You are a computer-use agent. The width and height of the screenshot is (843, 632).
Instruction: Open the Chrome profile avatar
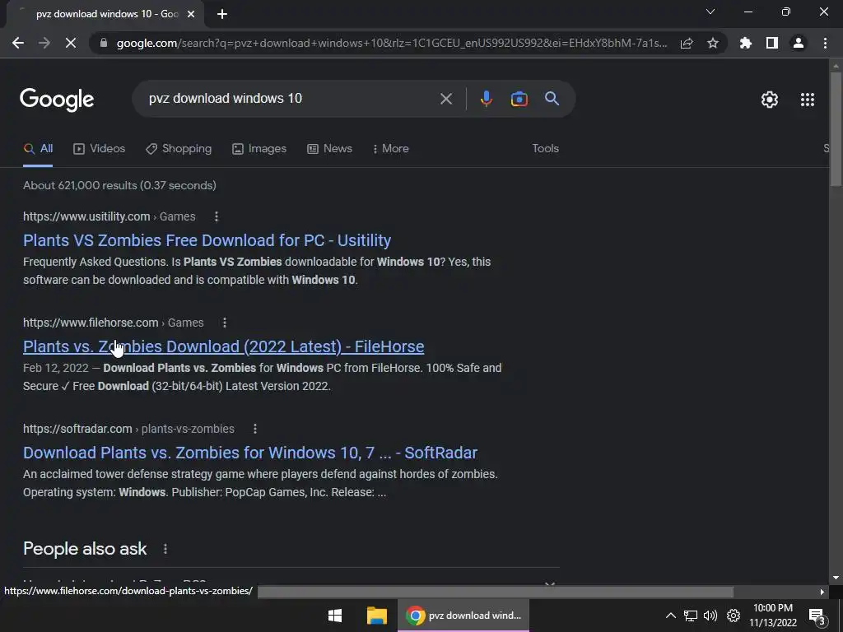tap(799, 43)
